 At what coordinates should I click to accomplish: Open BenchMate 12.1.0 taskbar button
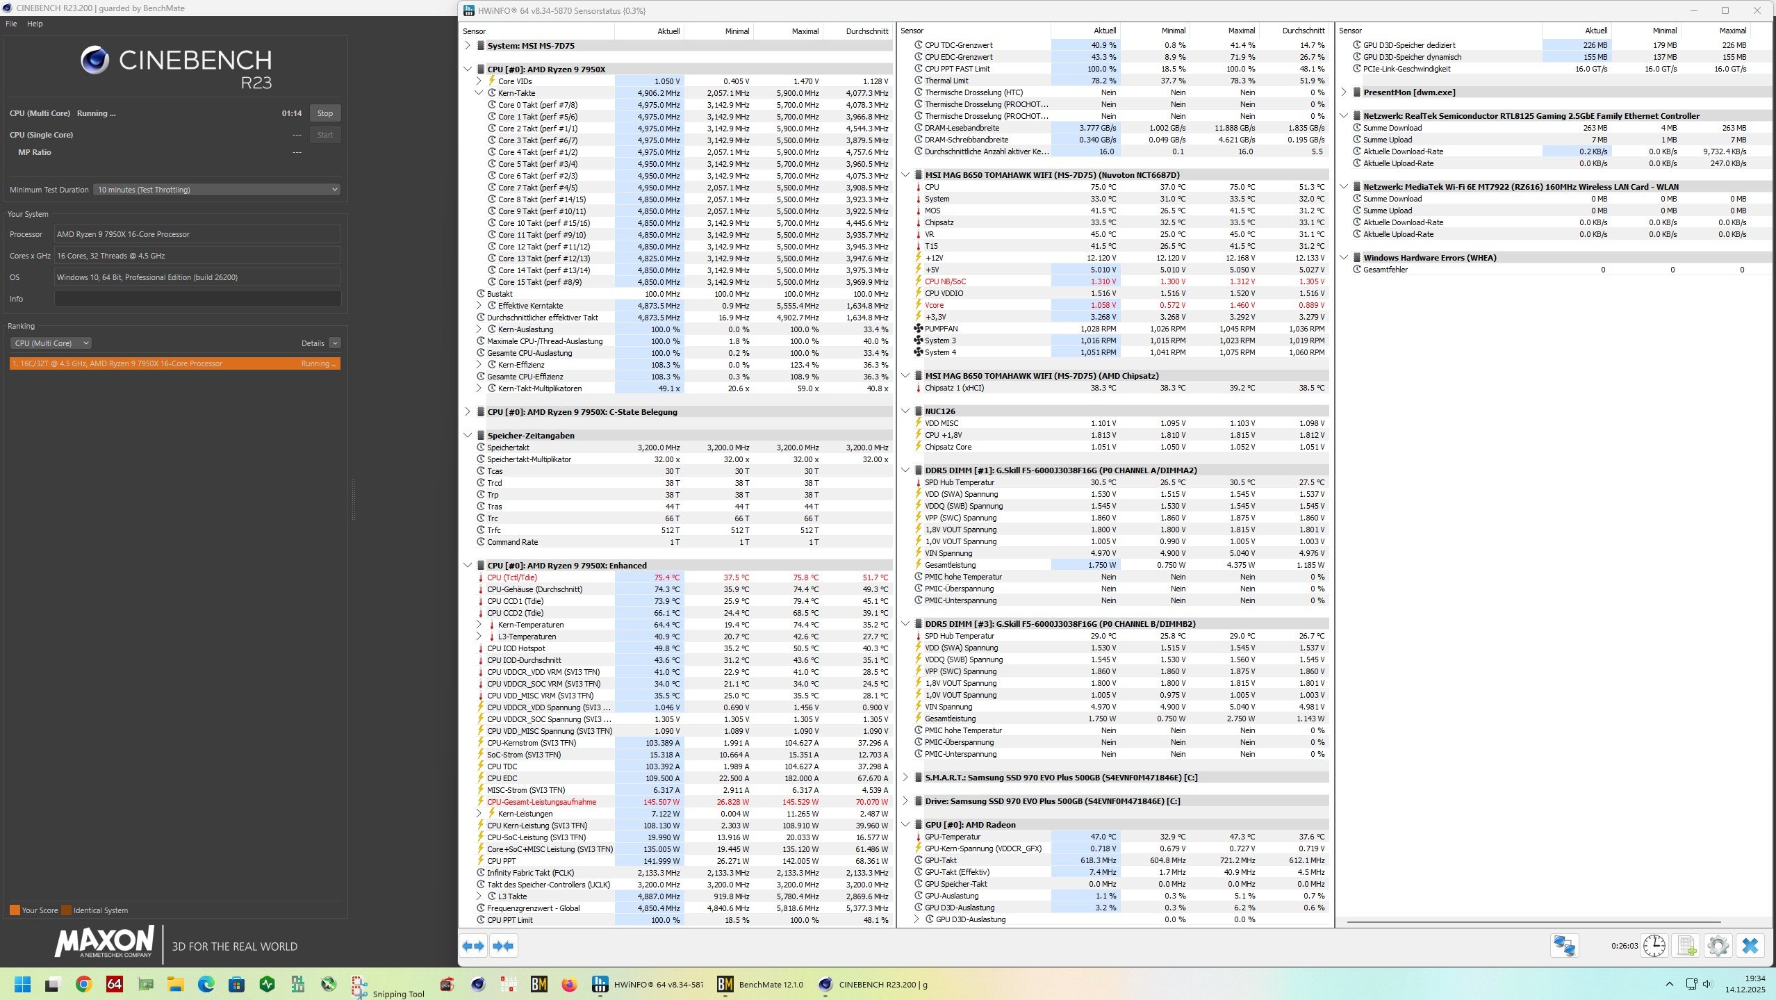click(x=760, y=984)
